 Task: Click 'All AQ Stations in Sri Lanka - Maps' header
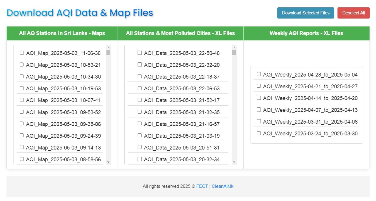click(62, 33)
